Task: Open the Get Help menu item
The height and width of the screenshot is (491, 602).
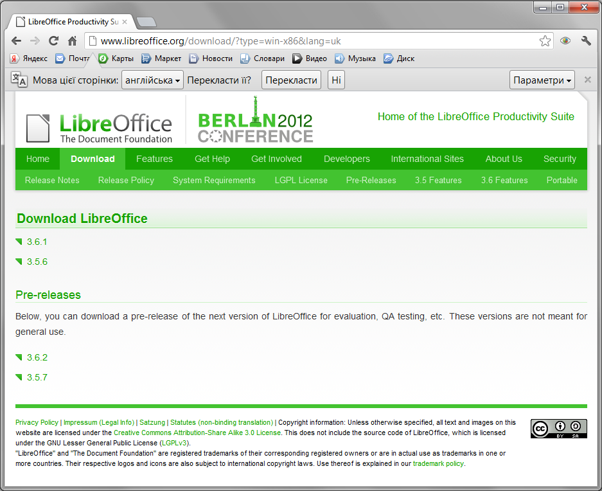Action: (212, 159)
